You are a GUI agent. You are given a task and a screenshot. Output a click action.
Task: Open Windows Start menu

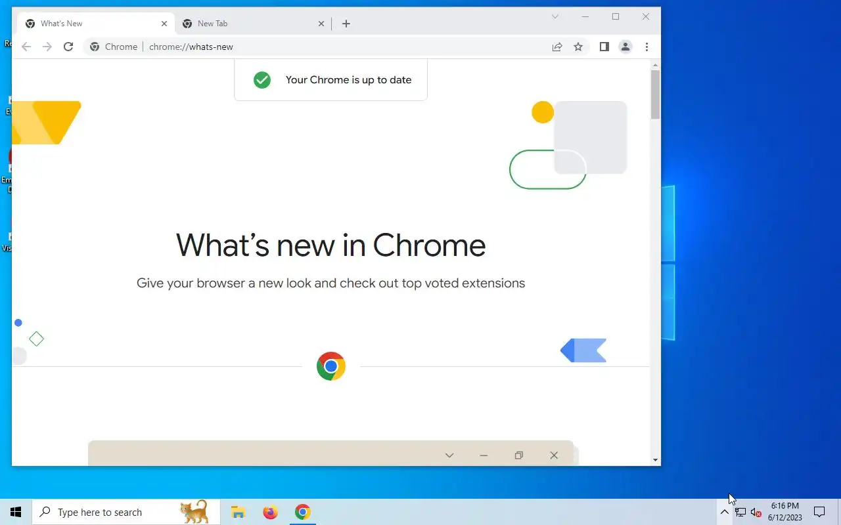click(16, 512)
